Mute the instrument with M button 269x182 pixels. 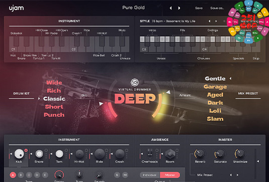coord(125,175)
